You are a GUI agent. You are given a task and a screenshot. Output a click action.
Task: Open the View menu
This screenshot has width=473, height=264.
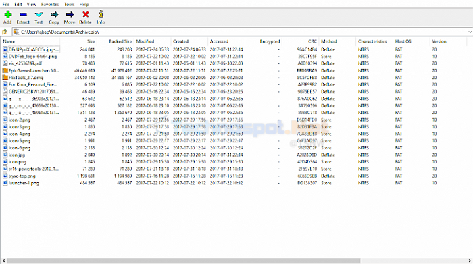[31, 5]
